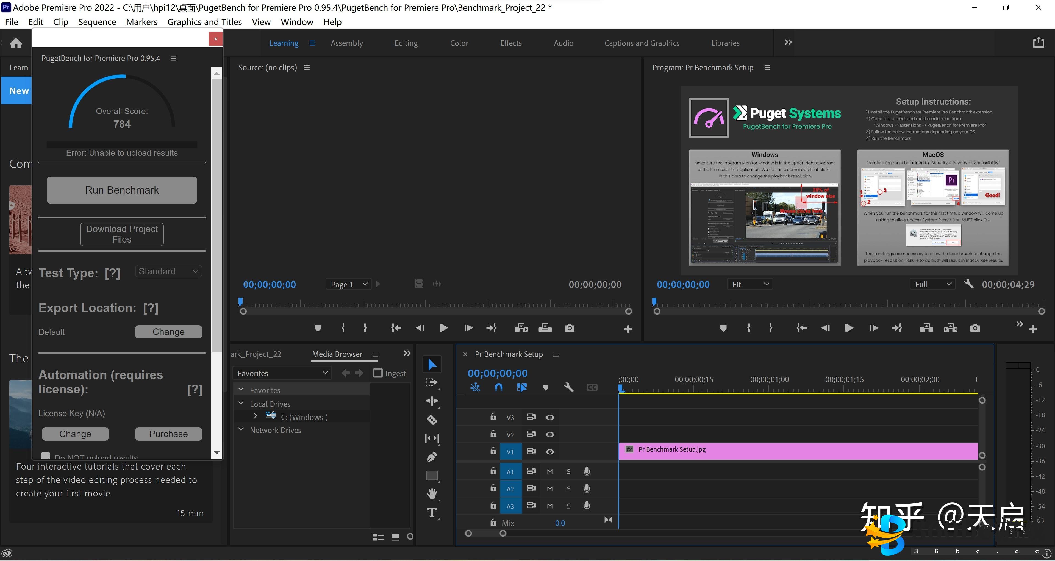Expand the C: (Windows) drive
This screenshot has height=561, width=1055.
[x=256, y=416]
